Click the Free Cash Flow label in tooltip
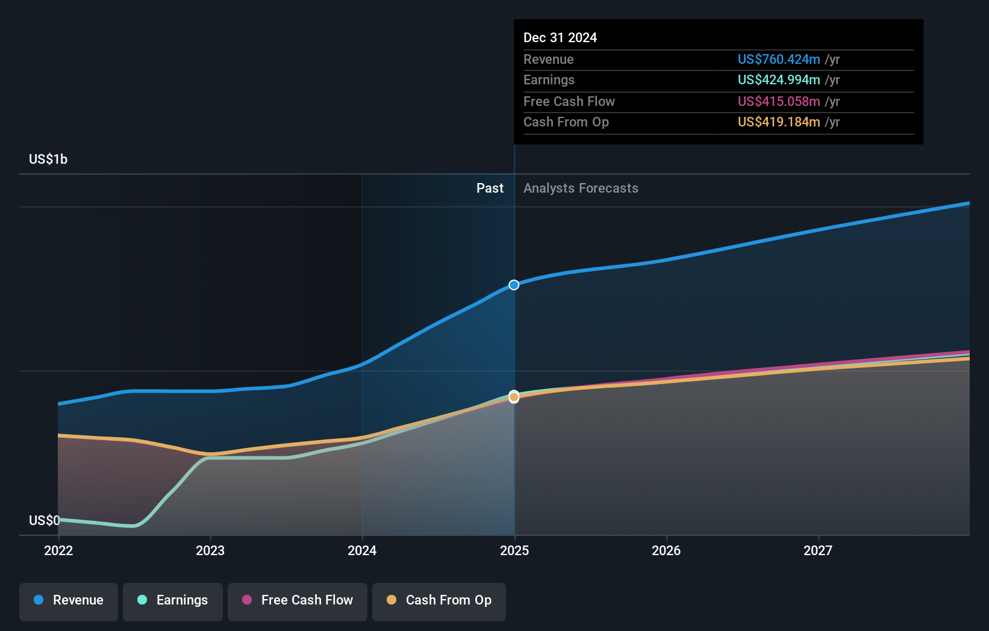Screen dimensions: 989x631 [x=569, y=102]
